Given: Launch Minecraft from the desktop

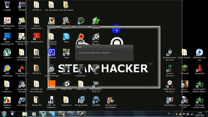Looking at the screenshot, I should coord(185,69).
